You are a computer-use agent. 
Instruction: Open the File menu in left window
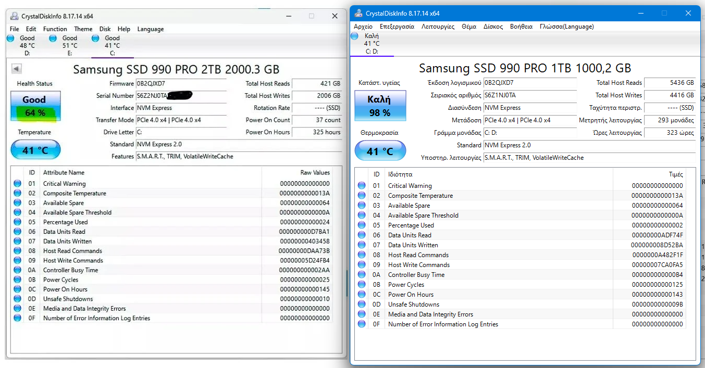pos(14,29)
